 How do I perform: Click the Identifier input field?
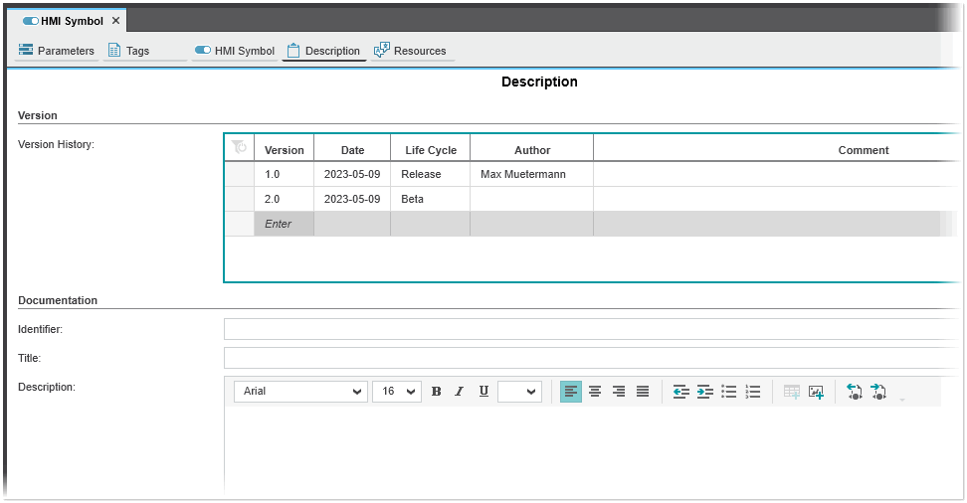click(x=591, y=329)
